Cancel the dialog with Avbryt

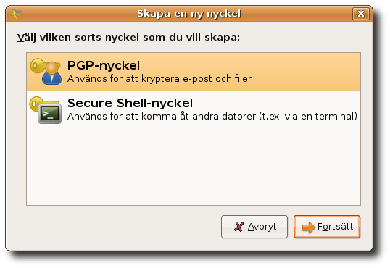tap(254, 227)
